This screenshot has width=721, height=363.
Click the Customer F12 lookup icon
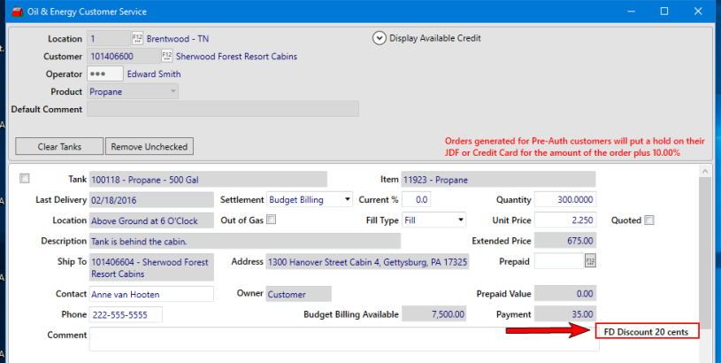167,57
